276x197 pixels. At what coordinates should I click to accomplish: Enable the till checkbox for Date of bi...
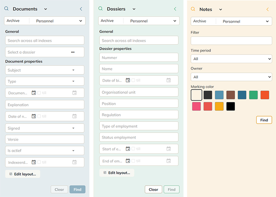pos(133,80)
